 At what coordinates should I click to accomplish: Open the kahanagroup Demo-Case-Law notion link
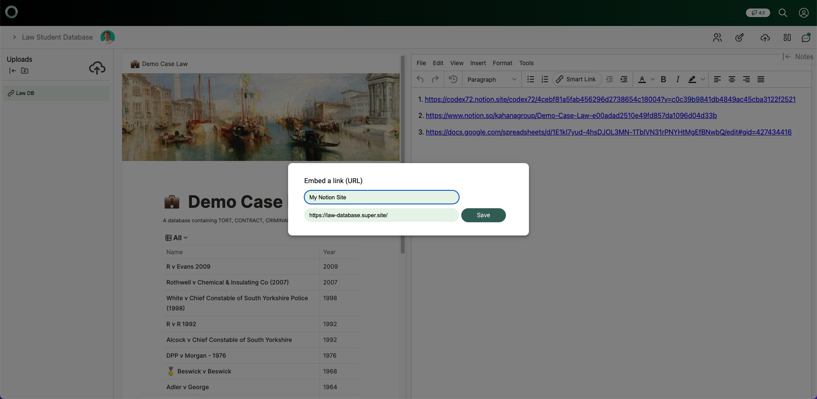[x=571, y=115]
